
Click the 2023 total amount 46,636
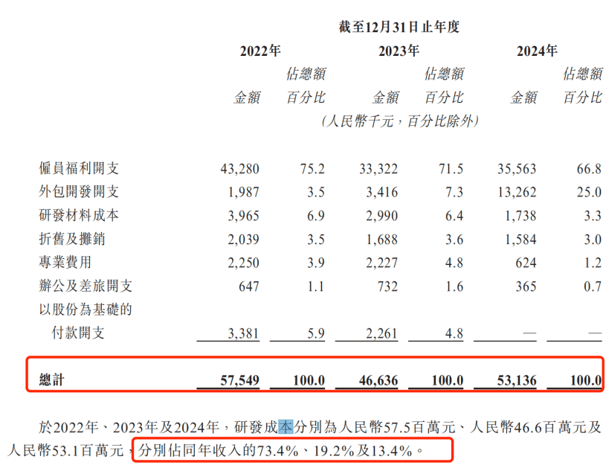tap(377, 381)
